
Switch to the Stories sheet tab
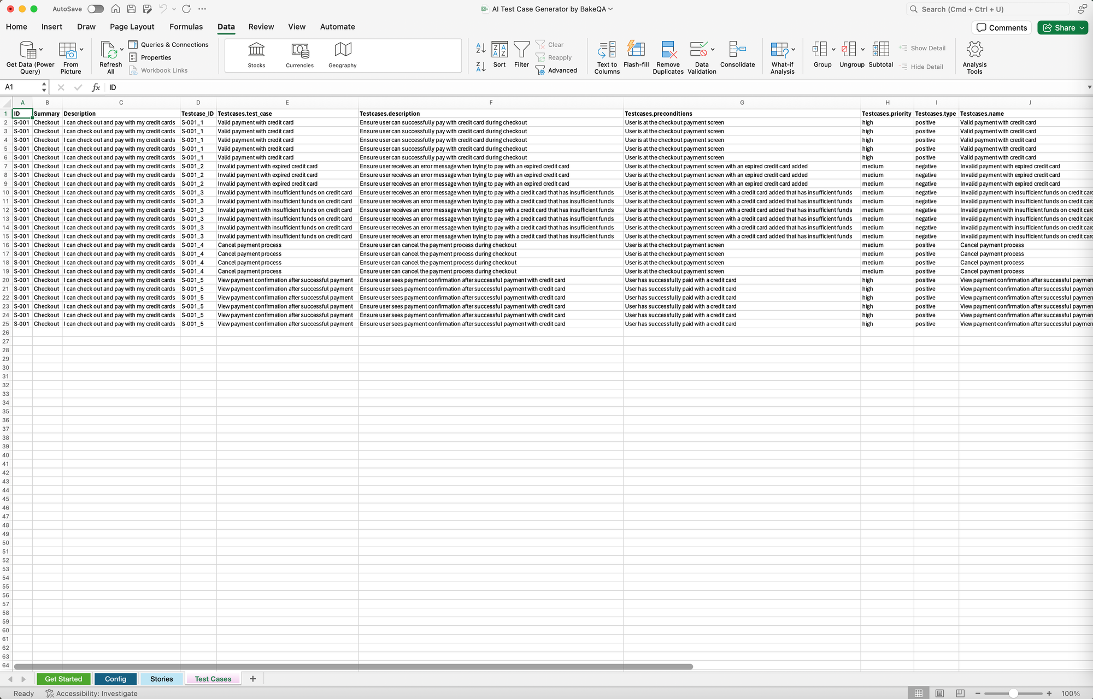click(161, 679)
